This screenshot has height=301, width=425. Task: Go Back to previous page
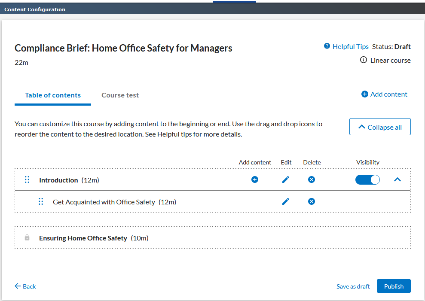click(x=25, y=286)
